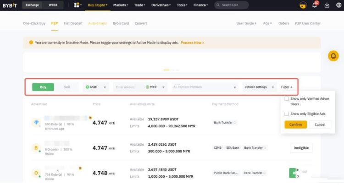The image size is (344, 185).
Task: Open the refresh settings dropdown
Action: coord(258,87)
